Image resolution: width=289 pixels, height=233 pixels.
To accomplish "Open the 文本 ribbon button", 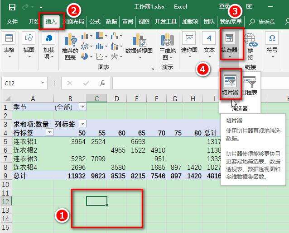I will (x=209, y=45).
